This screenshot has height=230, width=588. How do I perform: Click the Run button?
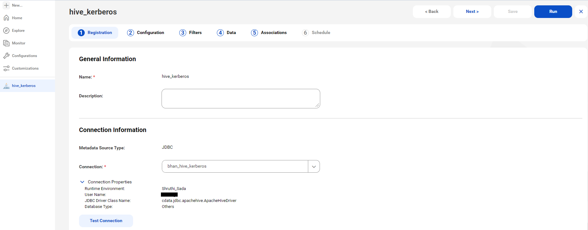point(553,12)
